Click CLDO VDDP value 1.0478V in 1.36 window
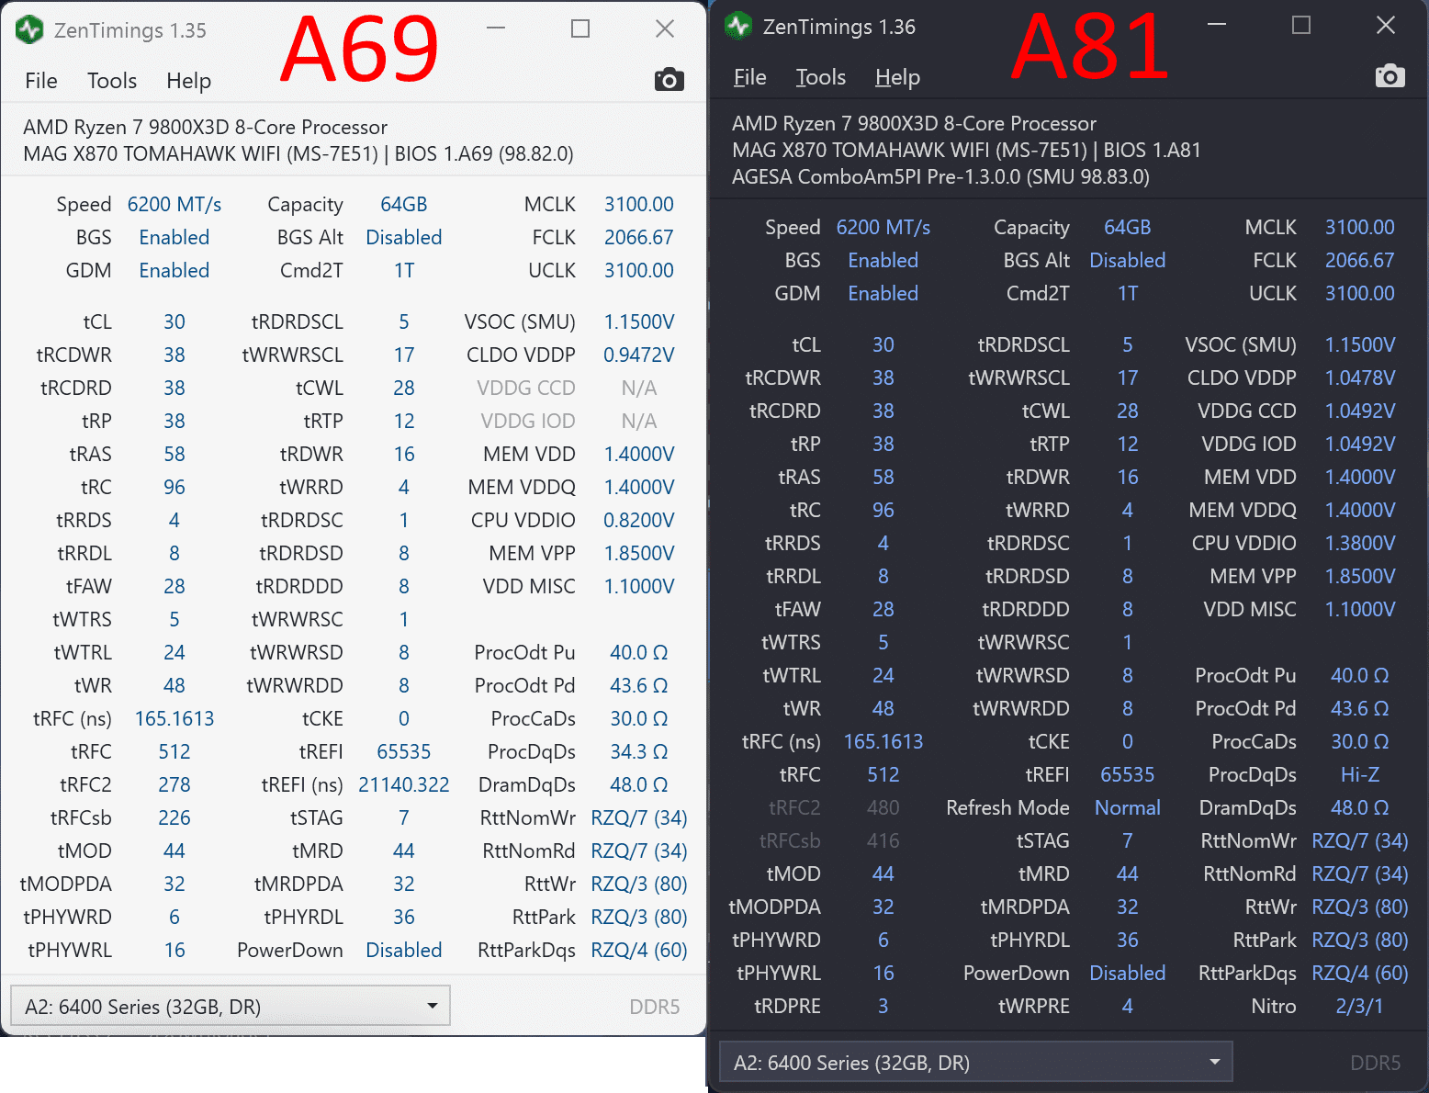Screen dimensions: 1429x1093 pos(1360,377)
